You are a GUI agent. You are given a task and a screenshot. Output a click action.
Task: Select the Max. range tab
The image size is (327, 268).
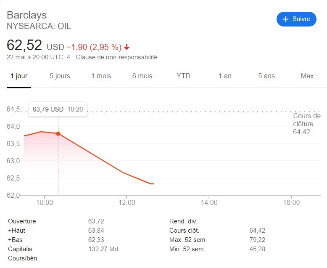pyautogui.click(x=308, y=76)
